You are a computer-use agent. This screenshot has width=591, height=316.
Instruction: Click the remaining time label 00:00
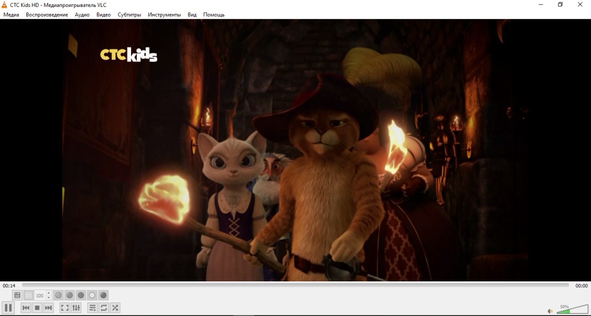pyautogui.click(x=581, y=286)
